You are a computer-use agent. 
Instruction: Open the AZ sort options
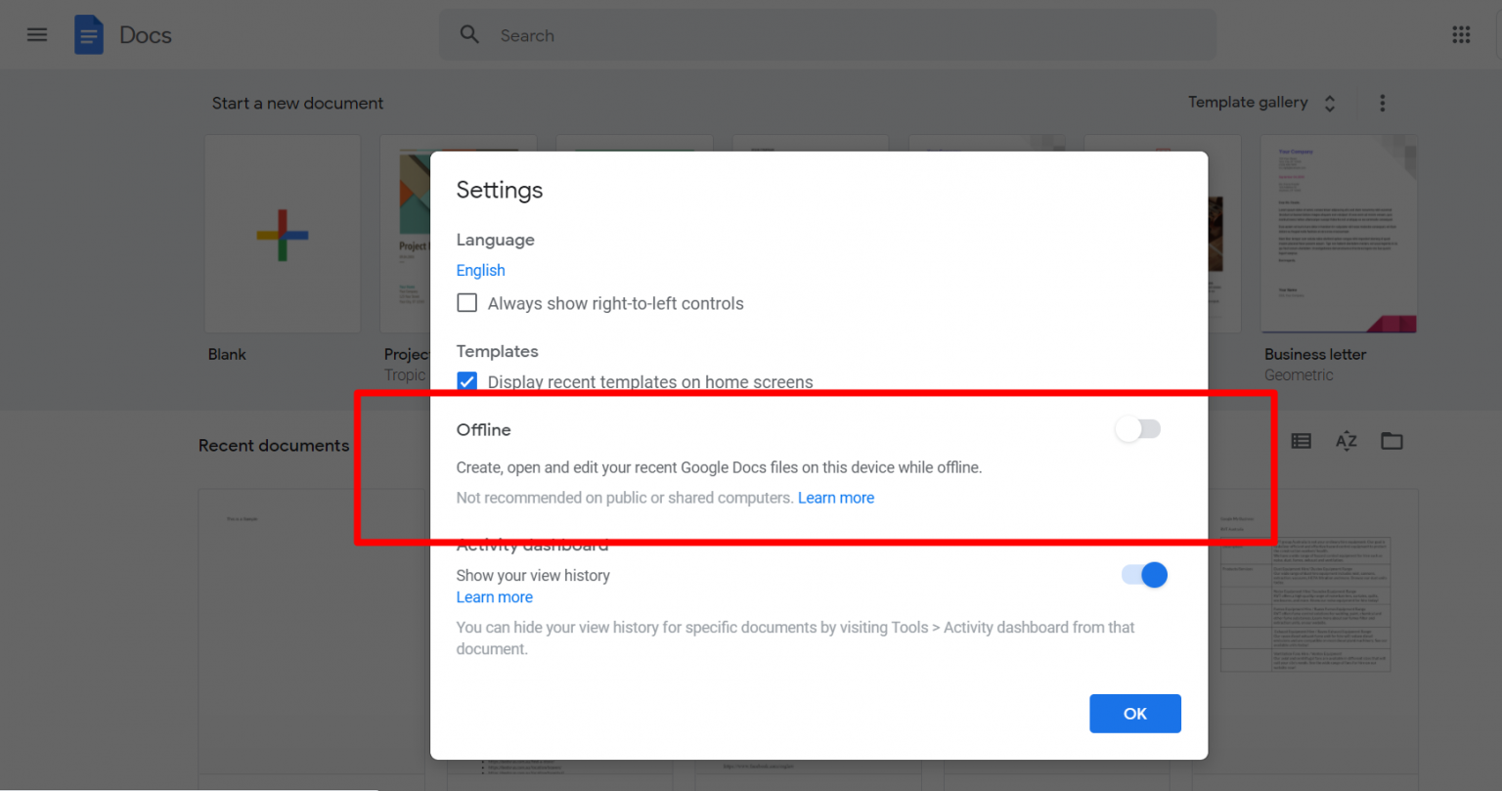1346,441
